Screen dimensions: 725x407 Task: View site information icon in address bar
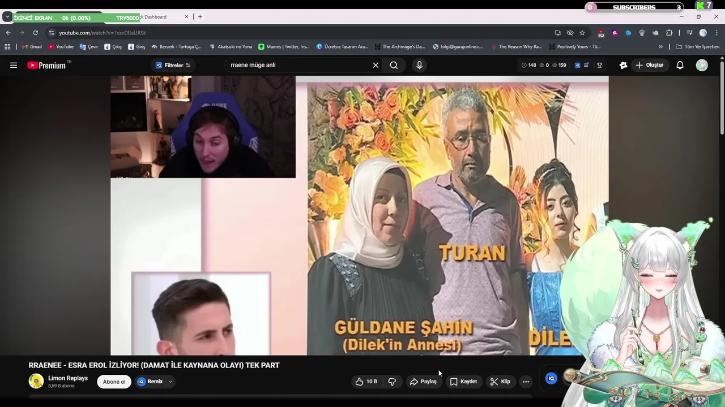[52, 33]
